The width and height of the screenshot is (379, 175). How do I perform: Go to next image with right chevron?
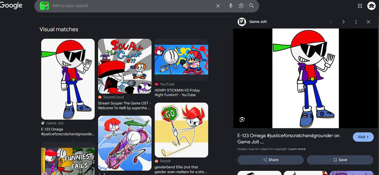[344, 22]
